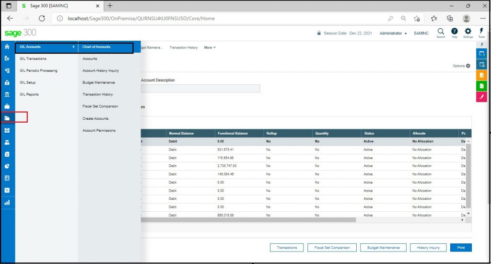Sort by the Normal Balance column header

point(181,133)
